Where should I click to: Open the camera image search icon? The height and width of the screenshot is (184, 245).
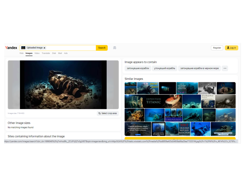click(115, 48)
